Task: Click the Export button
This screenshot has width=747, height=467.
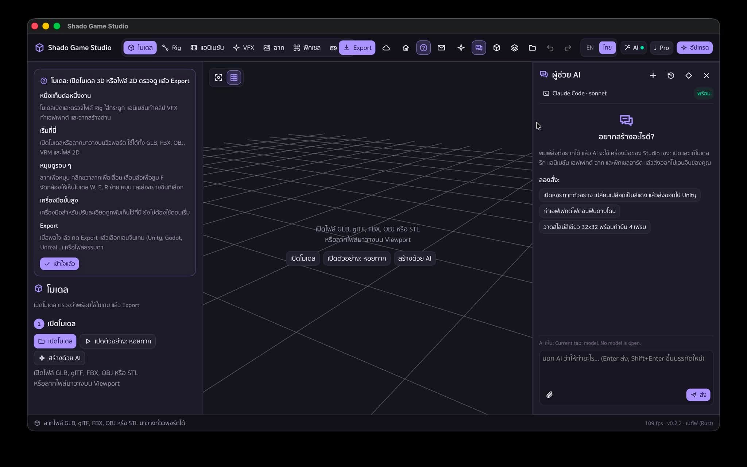Action: tap(357, 48)
